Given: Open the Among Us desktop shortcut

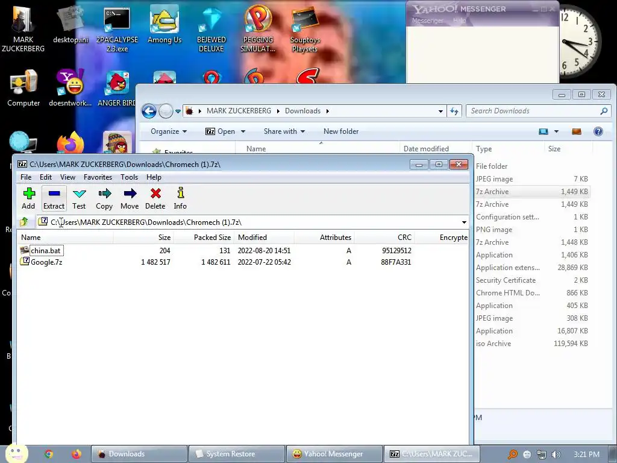Looking at the screenshot, I should 164,25.
